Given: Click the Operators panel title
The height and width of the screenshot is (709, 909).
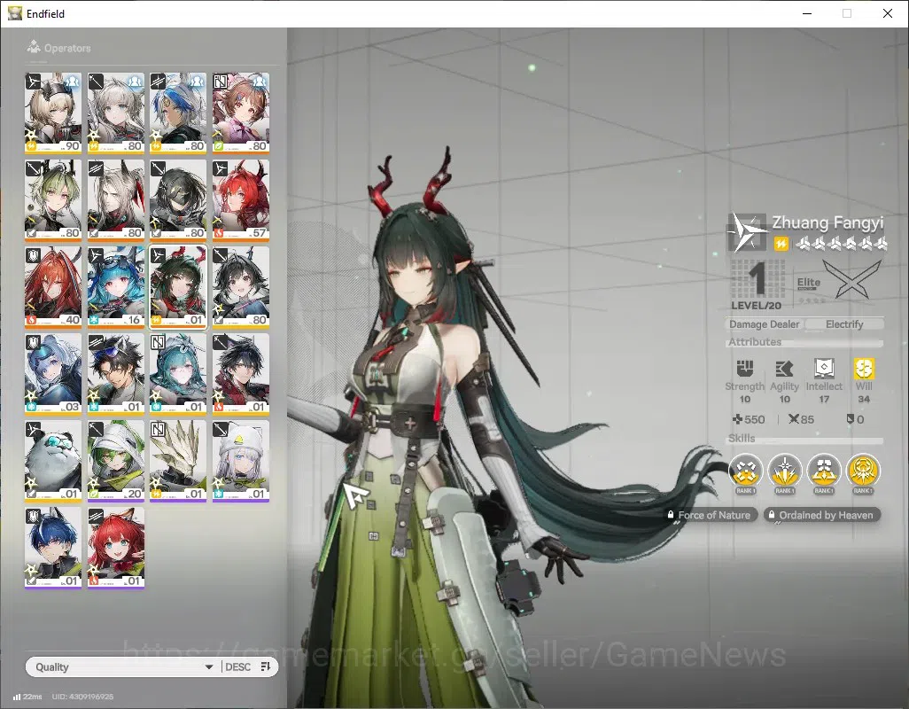Looking at the screenshot, I should click(67, 48).
